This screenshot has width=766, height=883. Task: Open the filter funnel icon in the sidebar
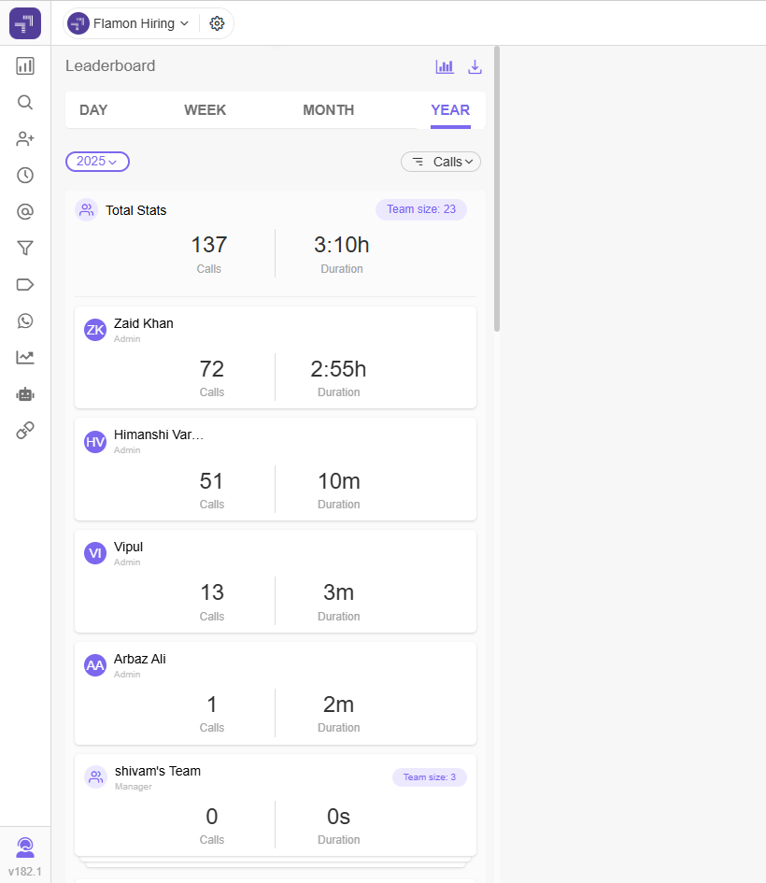pyautogui.click(x=25, y=248)
